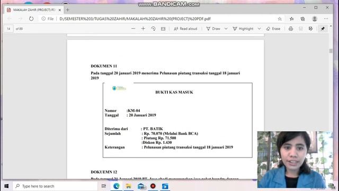The width and height of the screenshot is (339, 191).
Task: Open Task View on the taskbar
Action: point(104,186)
